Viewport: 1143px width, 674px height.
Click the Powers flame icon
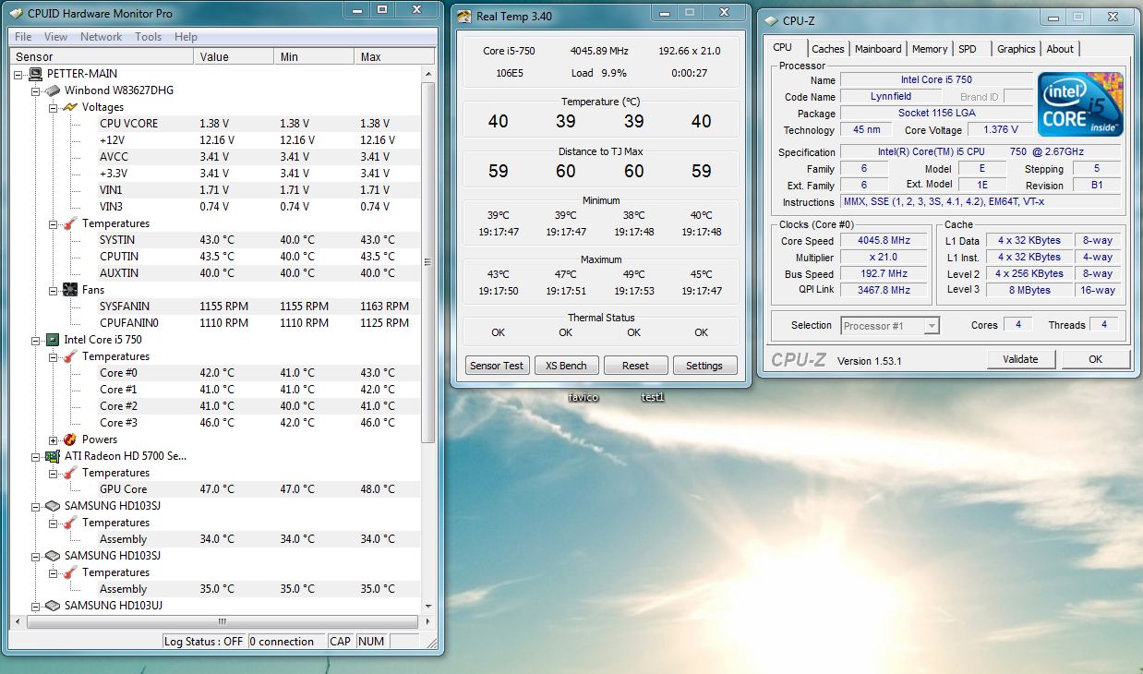[70, 439]
